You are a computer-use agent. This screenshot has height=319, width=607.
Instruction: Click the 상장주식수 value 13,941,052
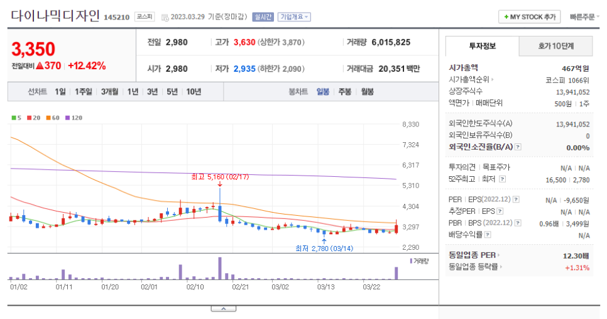pyautogui.click(x=572, y=92)
